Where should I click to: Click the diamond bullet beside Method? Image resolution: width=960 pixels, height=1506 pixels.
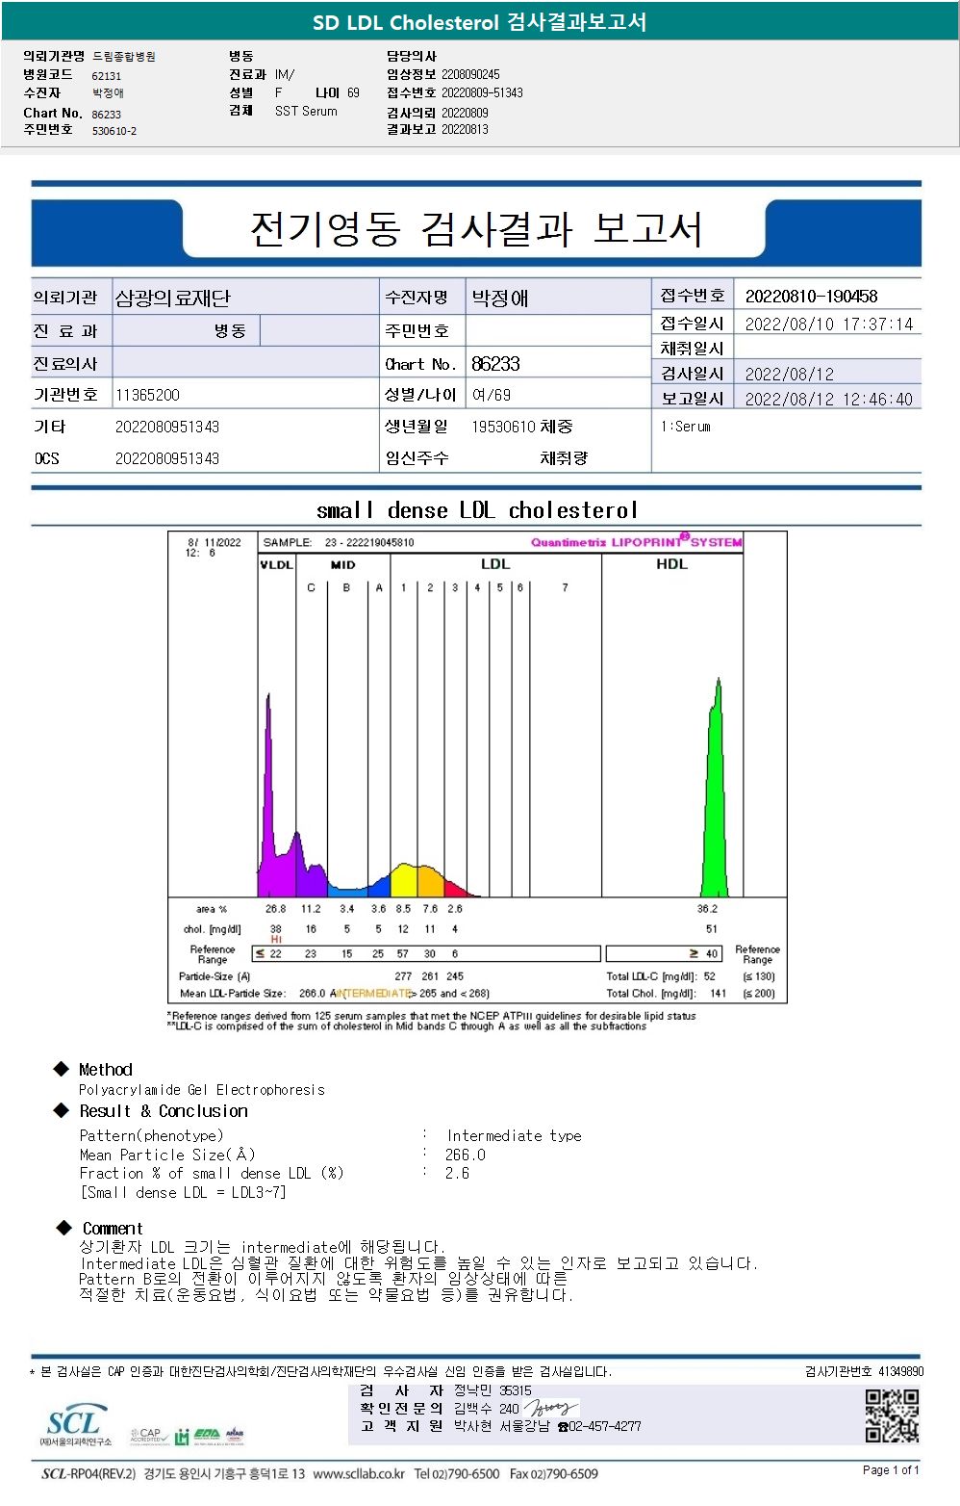62,1069
